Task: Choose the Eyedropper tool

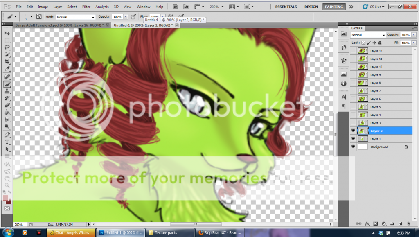Action: 7,69
